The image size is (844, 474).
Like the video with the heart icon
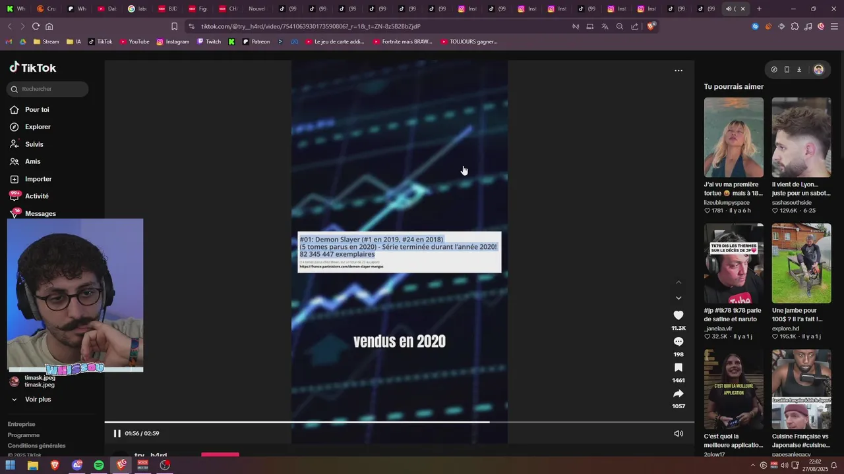tap(678, 315)
